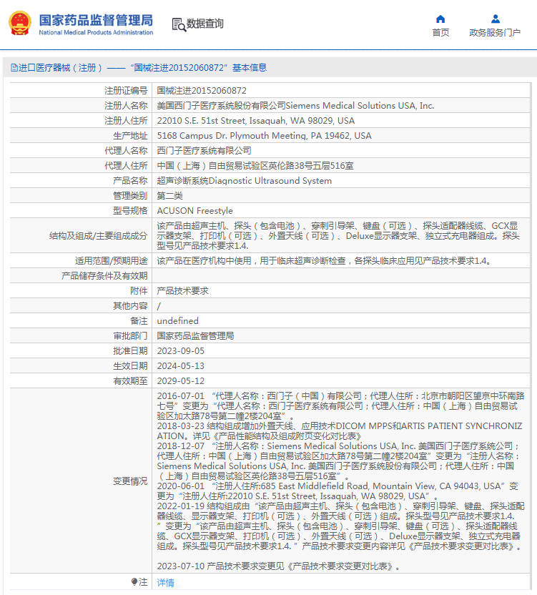Click the 2016-07-01 change record entry
Image resolution: width=537 pixels, height=595 pixels.
click(x=341, y=406)
